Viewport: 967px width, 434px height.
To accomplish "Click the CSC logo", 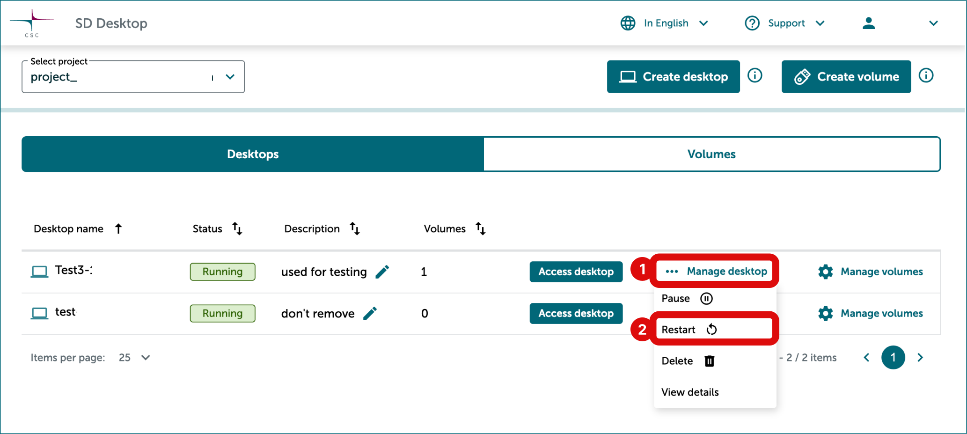I will coord(32,23).
